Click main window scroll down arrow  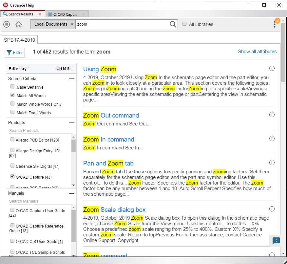point(283,253)
